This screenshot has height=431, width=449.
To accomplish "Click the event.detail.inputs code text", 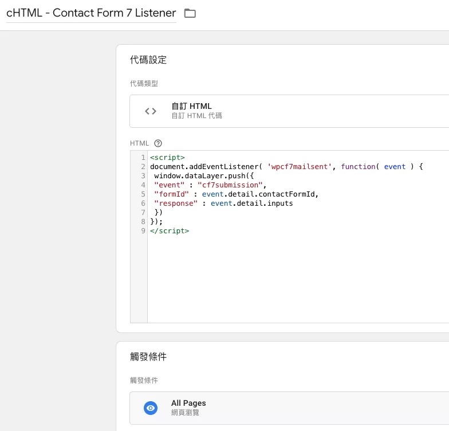I will coord(252,203).
